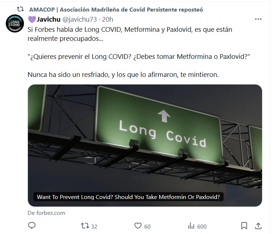Click the purple heart emoji by Javichu

[32, 19]
